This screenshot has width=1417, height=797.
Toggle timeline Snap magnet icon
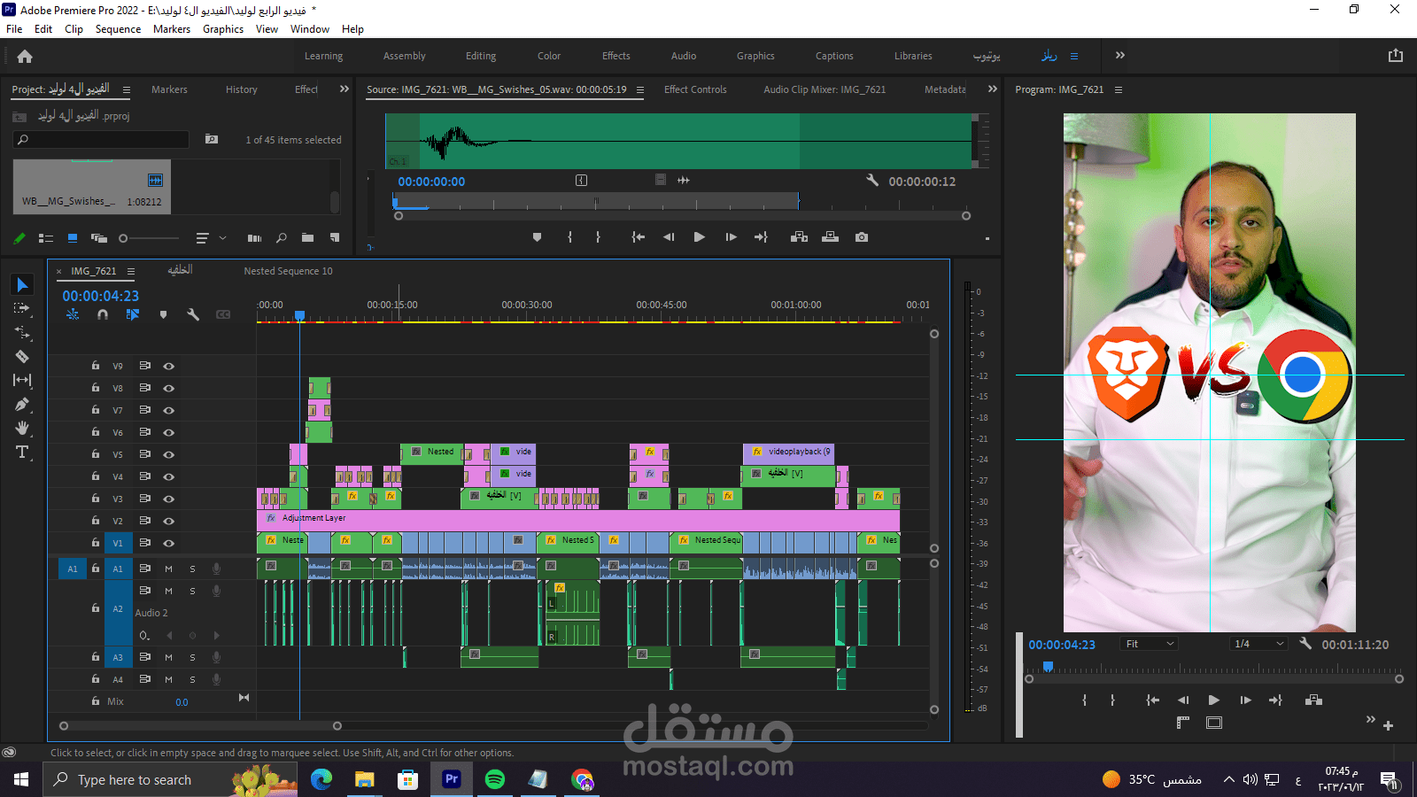(x=103, y=314)
